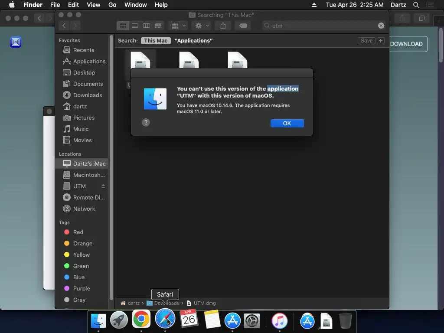Switch Finder to icon view
Viewport: 444px width, 333px height.
tap(123, 26)
